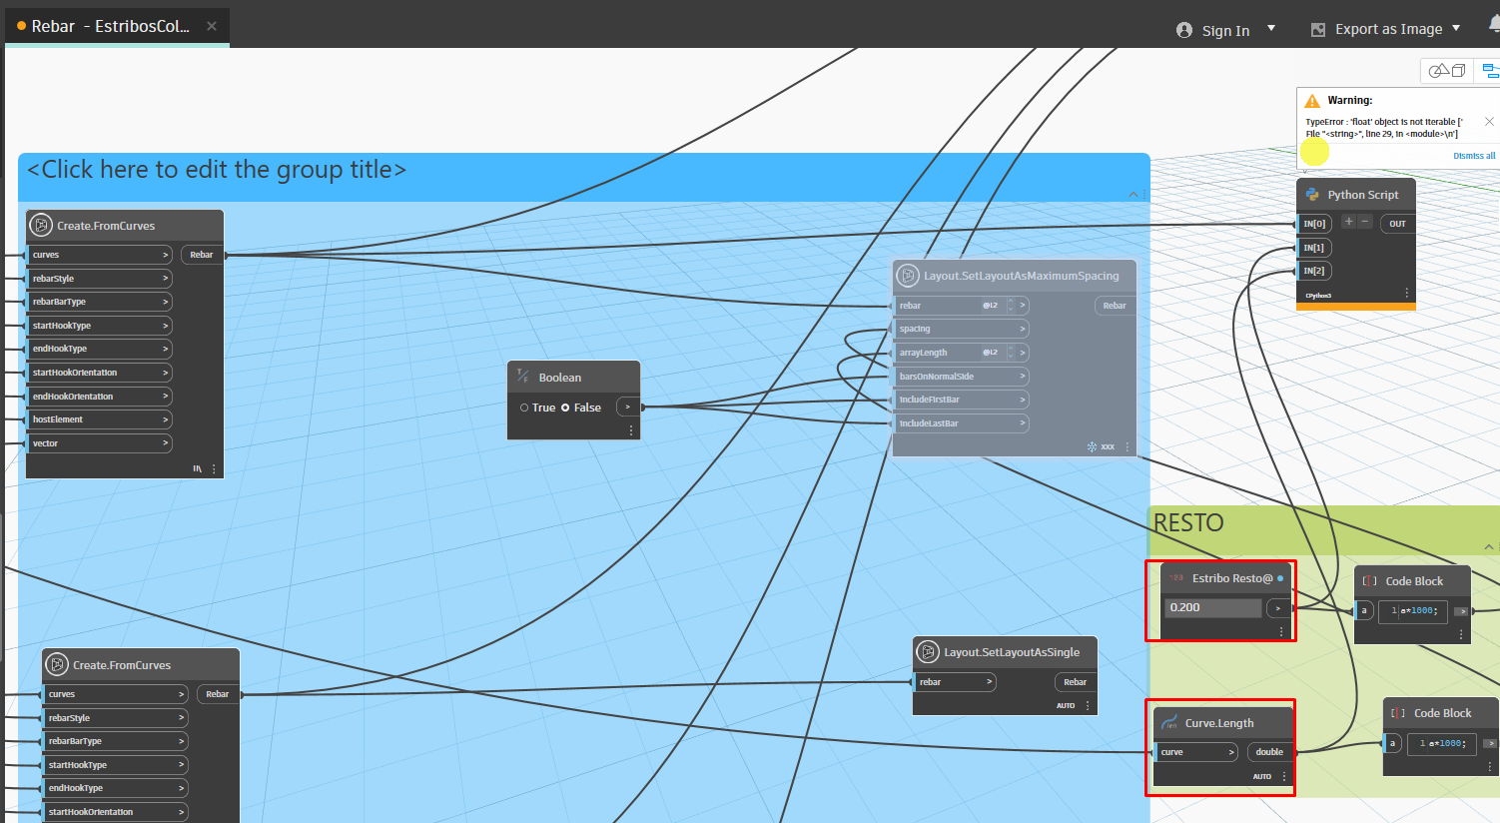1500x823 pixels.
Task: Click the Dismiss all link
Action: coord(1474,155)
